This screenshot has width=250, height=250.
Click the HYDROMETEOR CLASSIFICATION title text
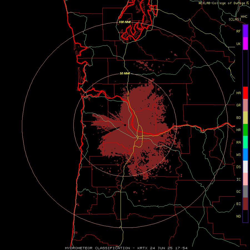[97, 248]
